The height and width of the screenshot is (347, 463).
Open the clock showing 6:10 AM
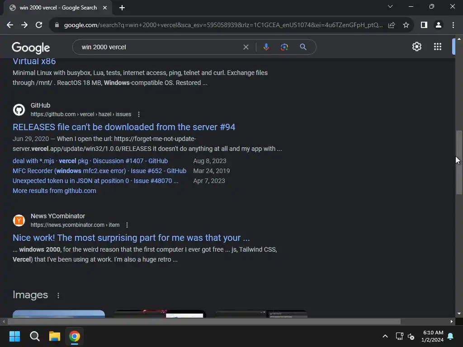click(x=433, y=336)
